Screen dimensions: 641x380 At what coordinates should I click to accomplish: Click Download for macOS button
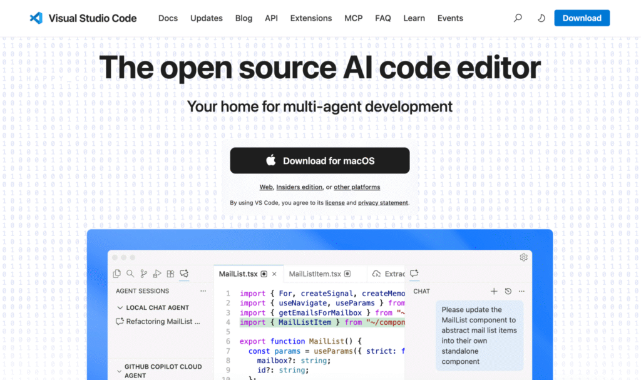coord(320,160)
